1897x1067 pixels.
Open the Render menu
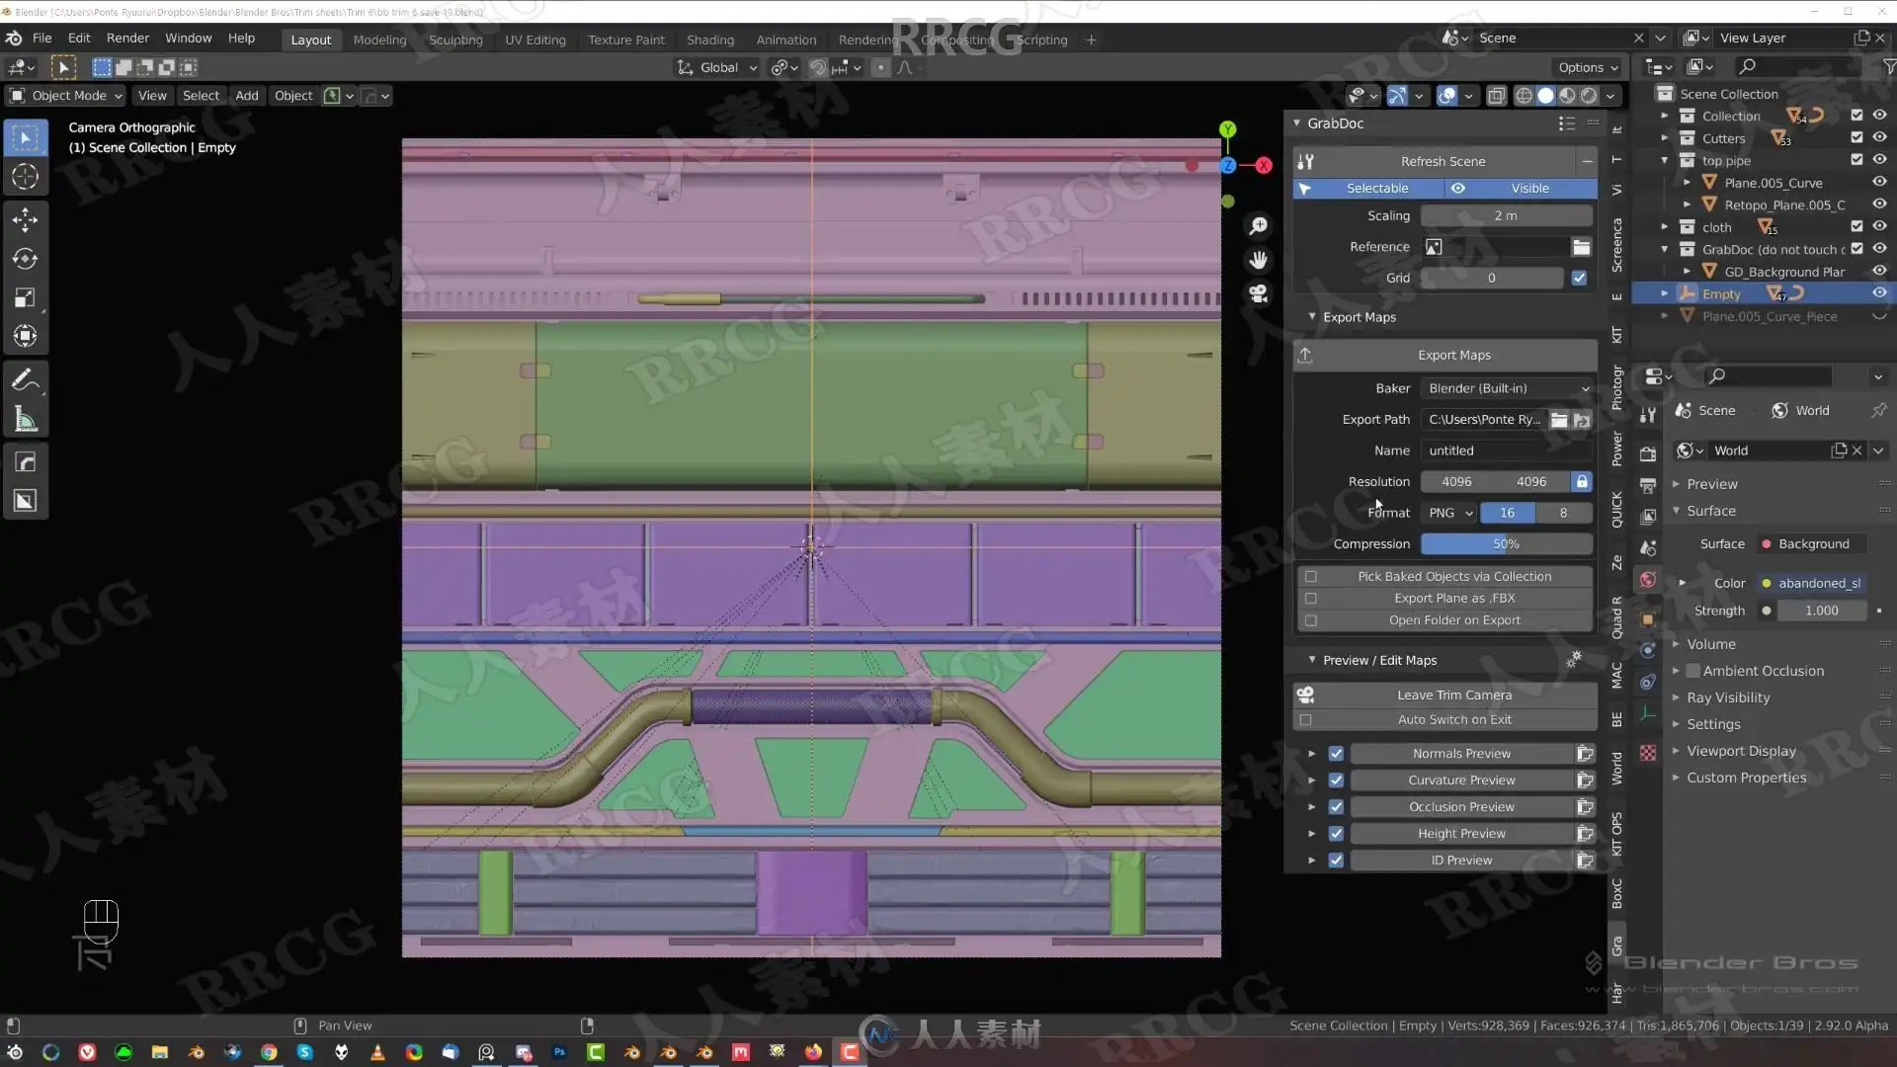(127, 38)
